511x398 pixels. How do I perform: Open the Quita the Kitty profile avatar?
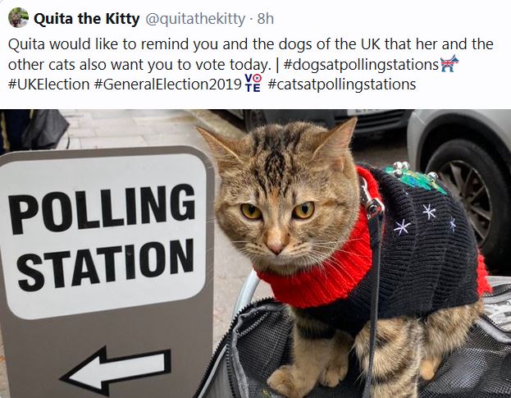click(x=17, y=18)
